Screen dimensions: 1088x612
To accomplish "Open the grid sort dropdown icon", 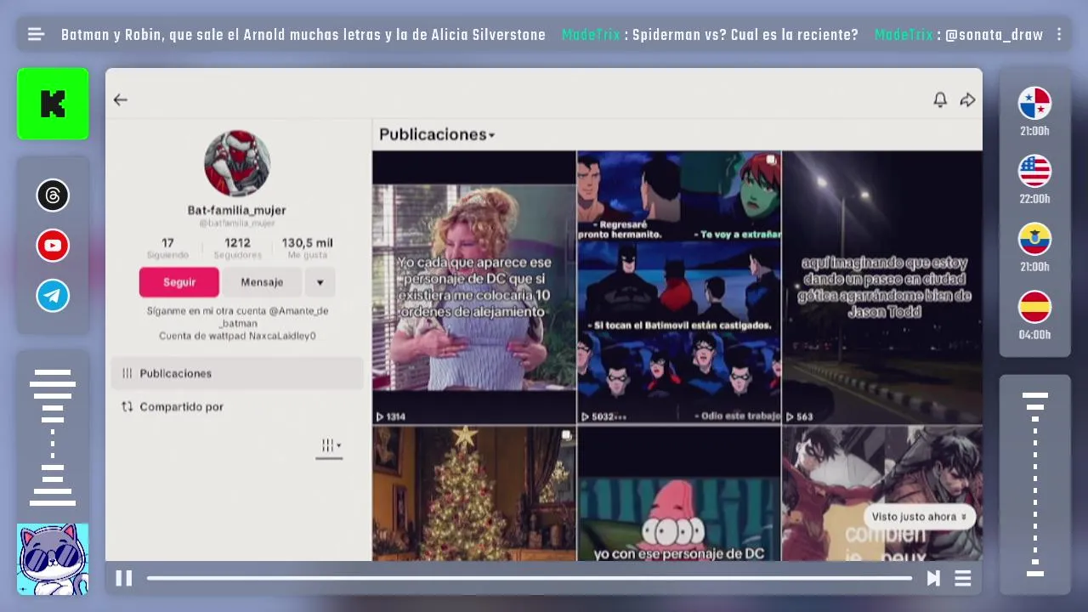I will point(331,445).
